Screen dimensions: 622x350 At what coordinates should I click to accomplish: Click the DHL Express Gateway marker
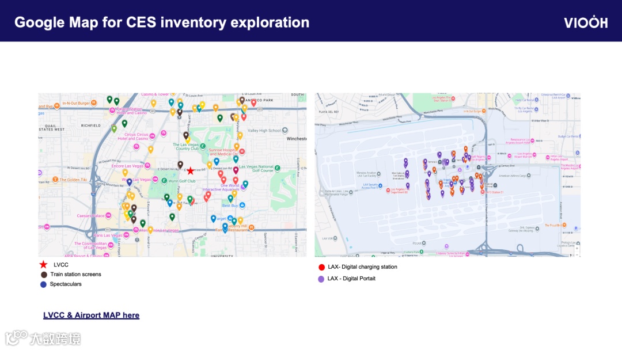(537, 229)
